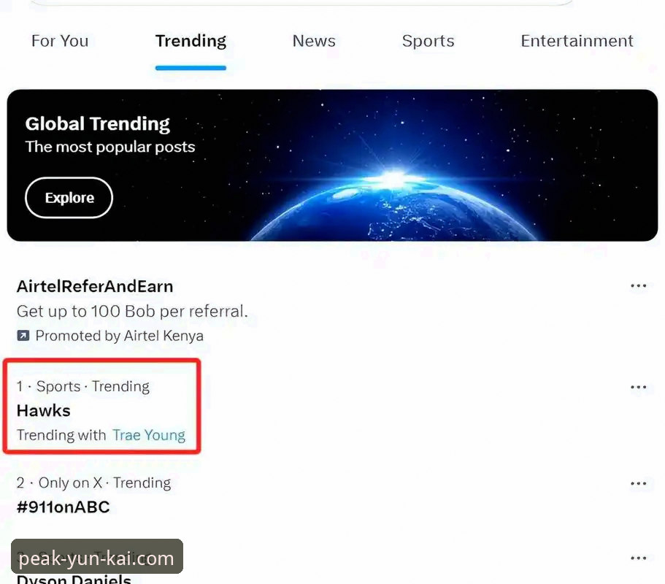Open the Trae Young link
Screen dimensions: 665x584
pos(148,435)
